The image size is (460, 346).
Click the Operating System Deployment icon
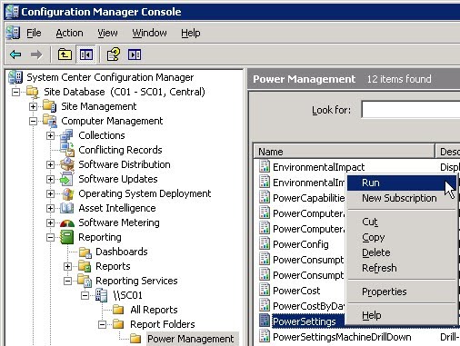(67, 193)
